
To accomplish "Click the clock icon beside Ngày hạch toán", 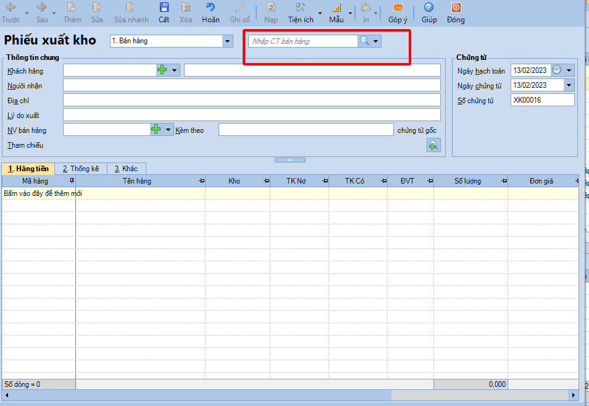I will 557,70.
